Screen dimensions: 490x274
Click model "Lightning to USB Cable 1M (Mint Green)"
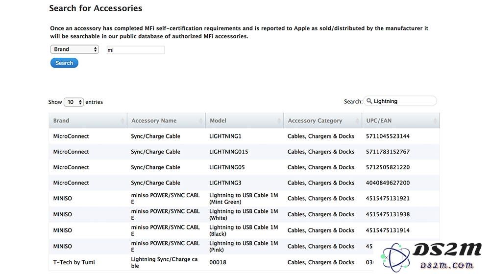(244, 199)
